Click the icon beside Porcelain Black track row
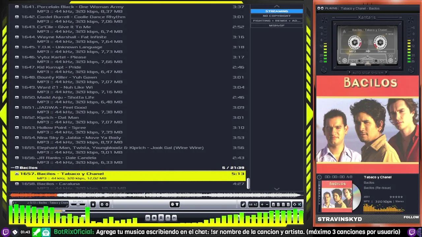The width and height of the screenshot is (422, 237). pyautogui.click(x=17, y=7)
